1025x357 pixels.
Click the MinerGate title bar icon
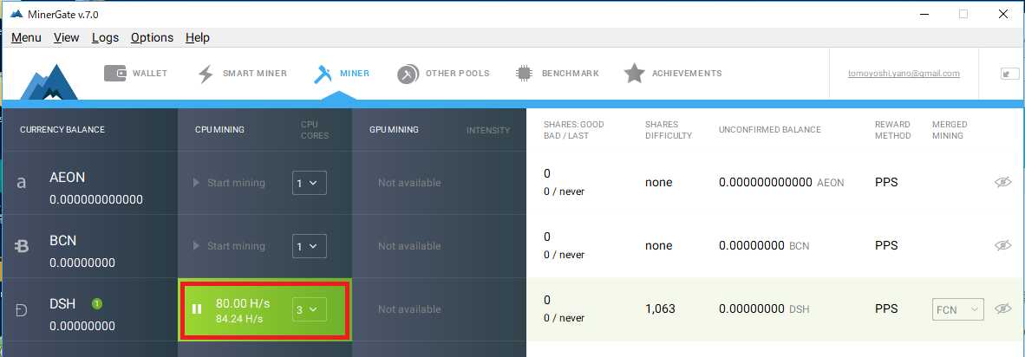tap(16, 14)
